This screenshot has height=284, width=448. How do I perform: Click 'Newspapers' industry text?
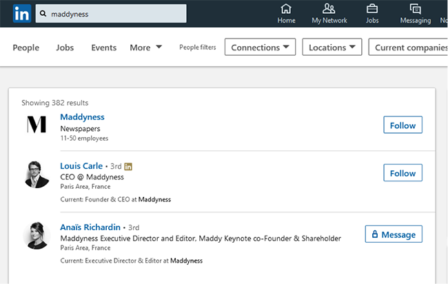(x=80, y=129)
